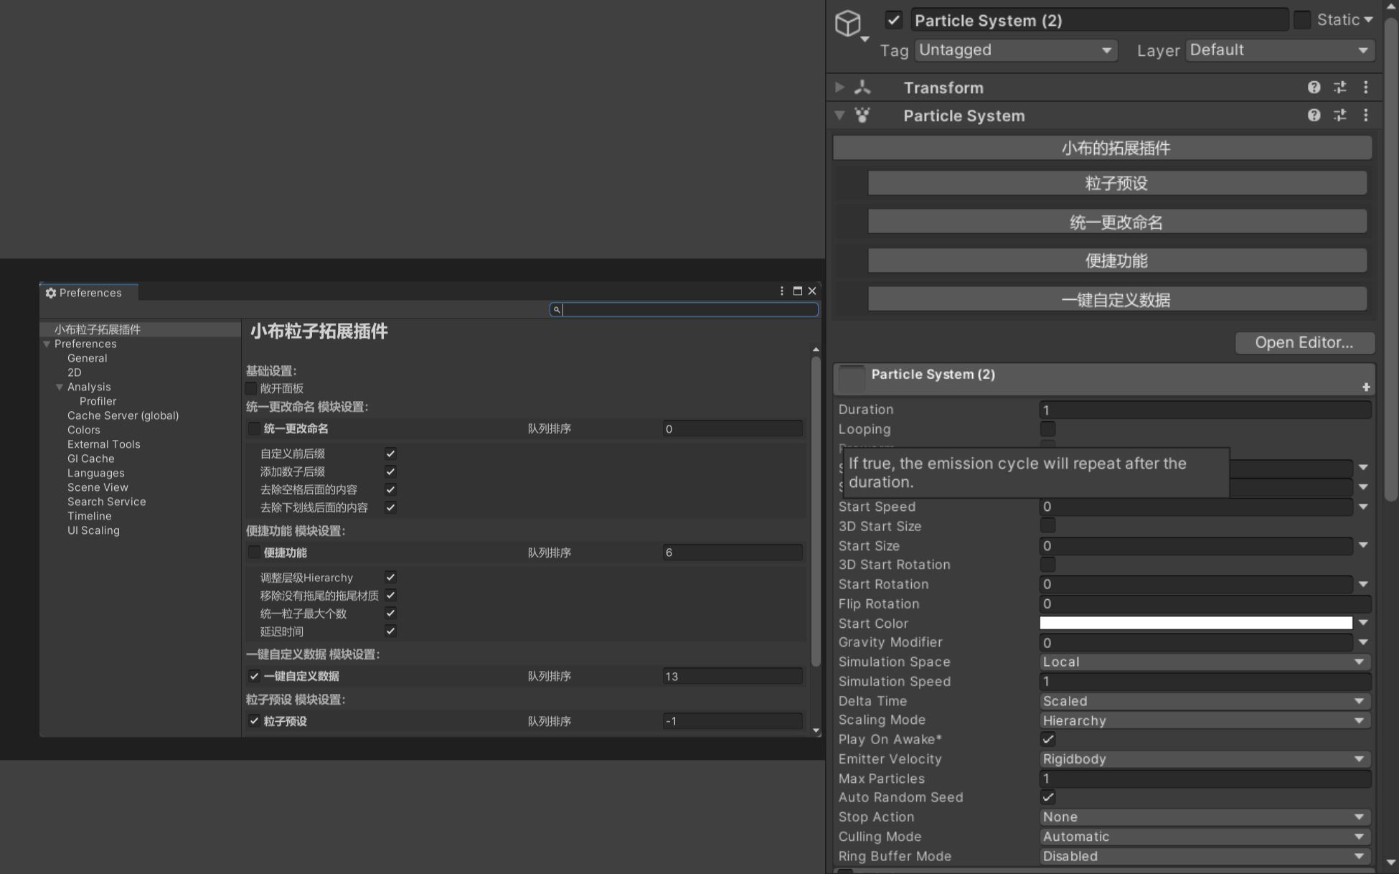Toggle the Looping checkbox

1047,429
